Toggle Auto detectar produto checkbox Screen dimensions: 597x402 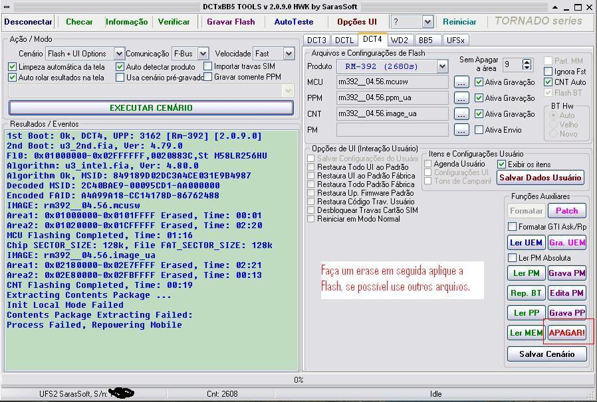point(120,67)
